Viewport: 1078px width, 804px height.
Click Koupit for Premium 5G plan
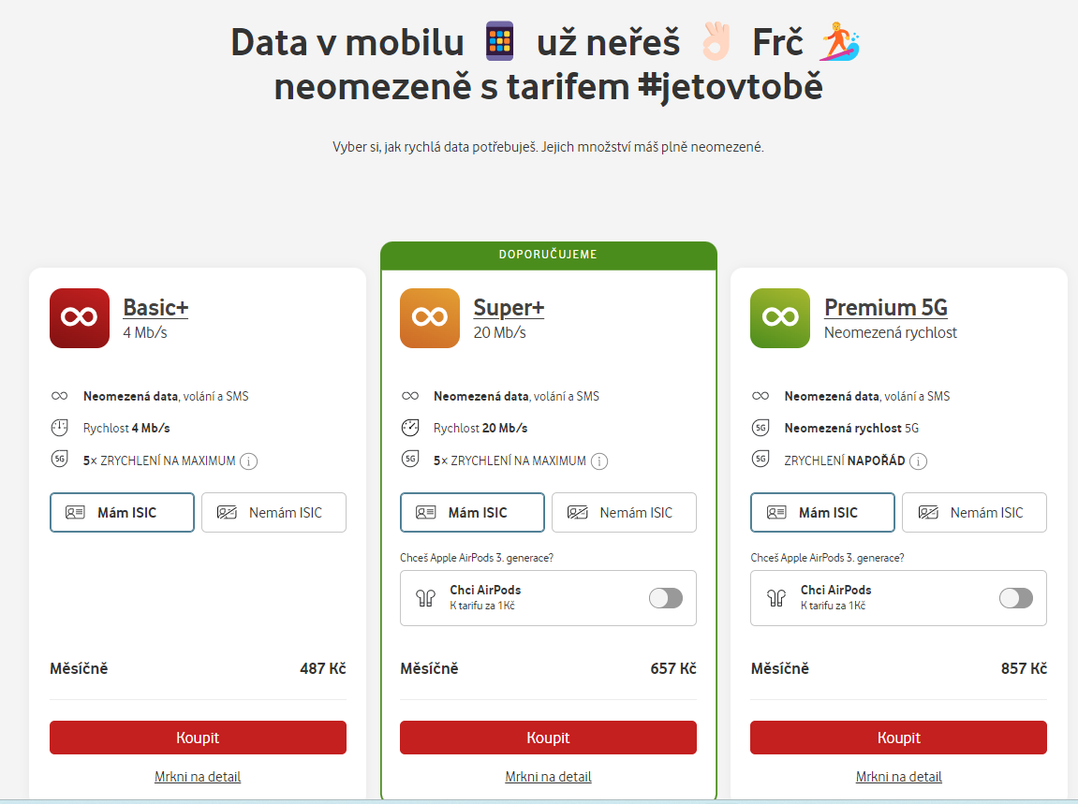pyautogui.click(x=898, y=738)
